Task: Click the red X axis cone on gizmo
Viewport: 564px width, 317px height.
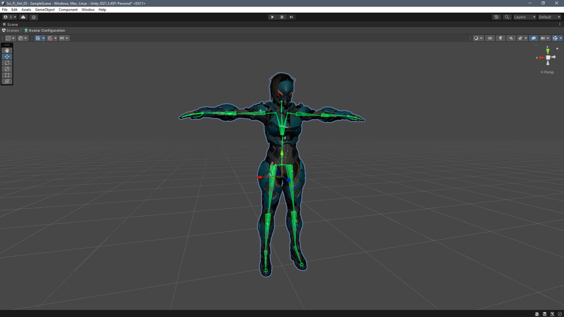Action: (x=542, y=57)
